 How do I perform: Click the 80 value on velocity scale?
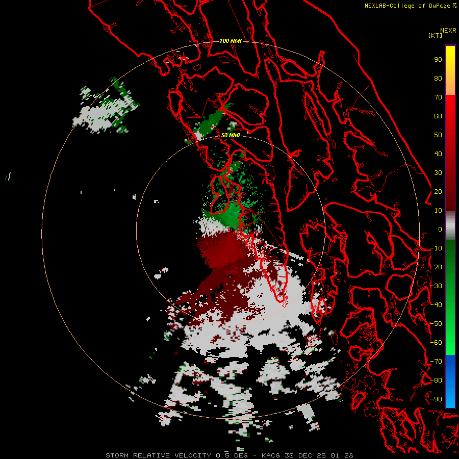pos(438,79)
